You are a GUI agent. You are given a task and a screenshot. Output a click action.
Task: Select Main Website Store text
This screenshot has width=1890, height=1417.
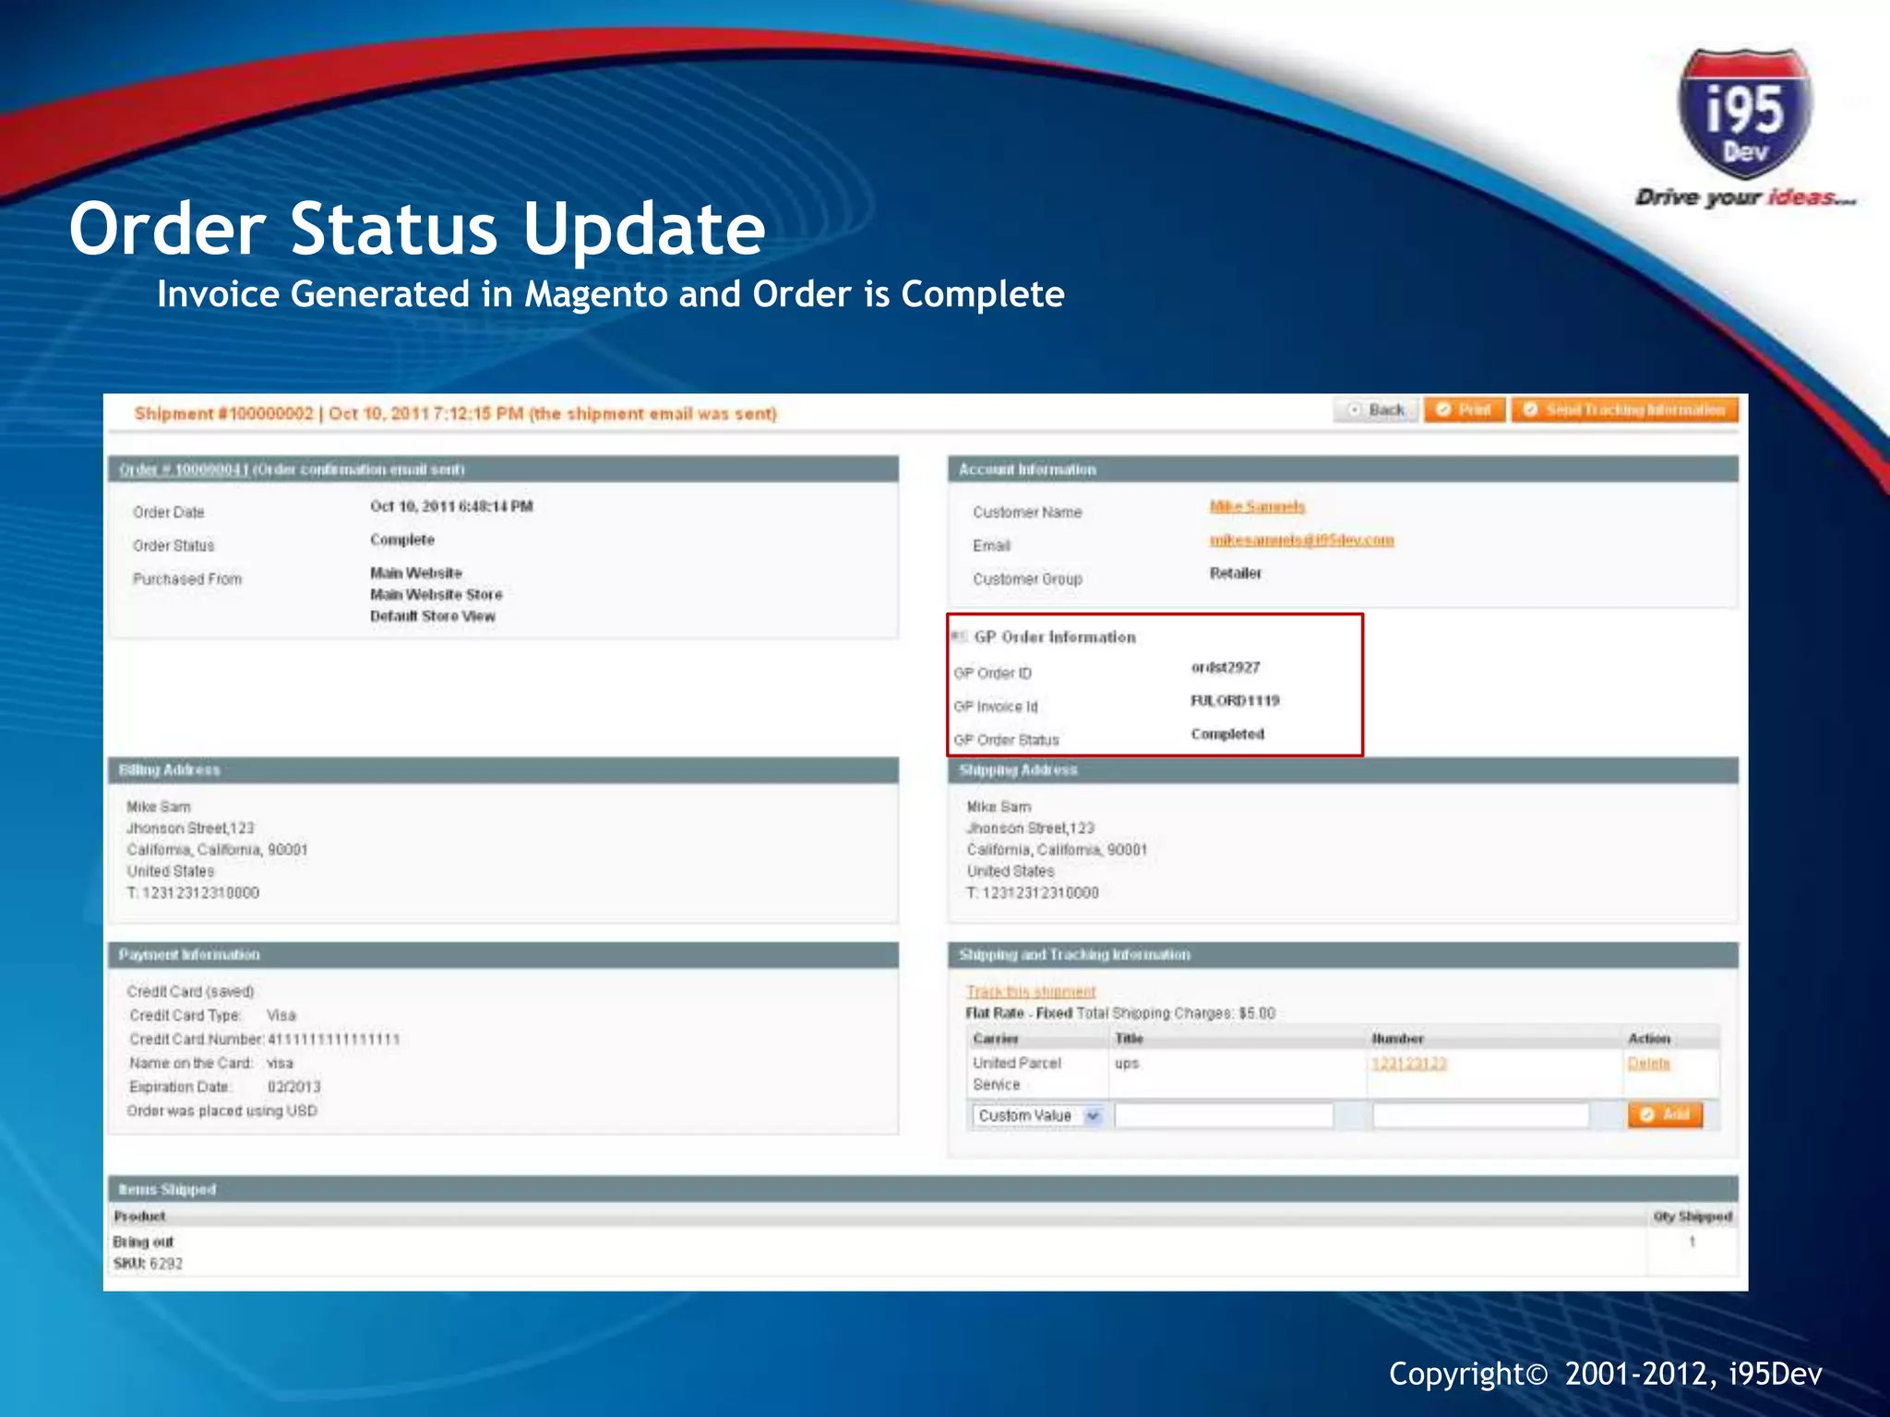coord(436,594)
